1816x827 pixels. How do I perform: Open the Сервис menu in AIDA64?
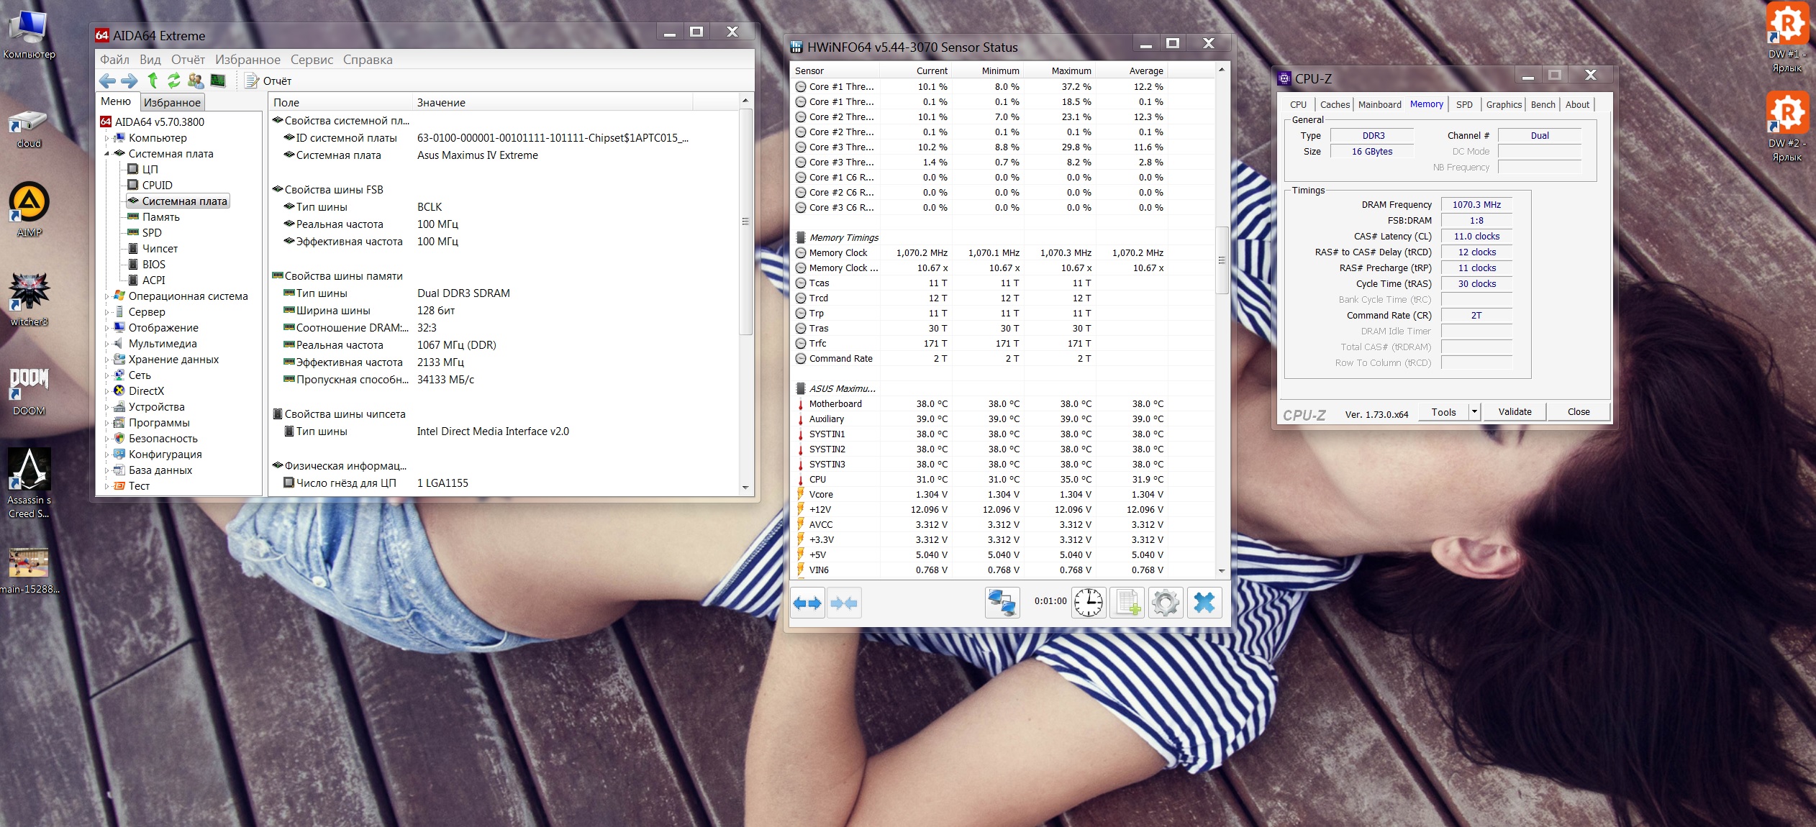312,60
